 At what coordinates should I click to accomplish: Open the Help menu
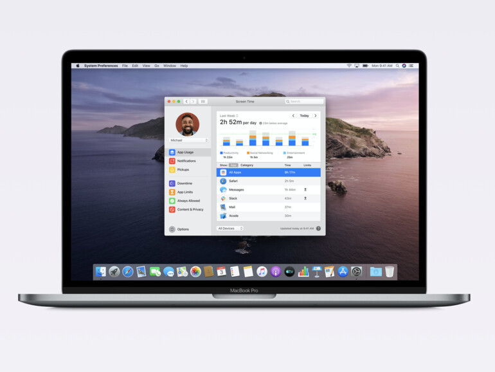(184, 66)
